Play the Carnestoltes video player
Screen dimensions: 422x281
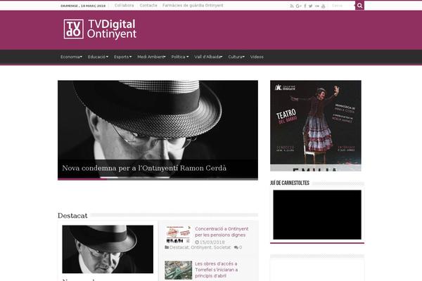point(317,214)
